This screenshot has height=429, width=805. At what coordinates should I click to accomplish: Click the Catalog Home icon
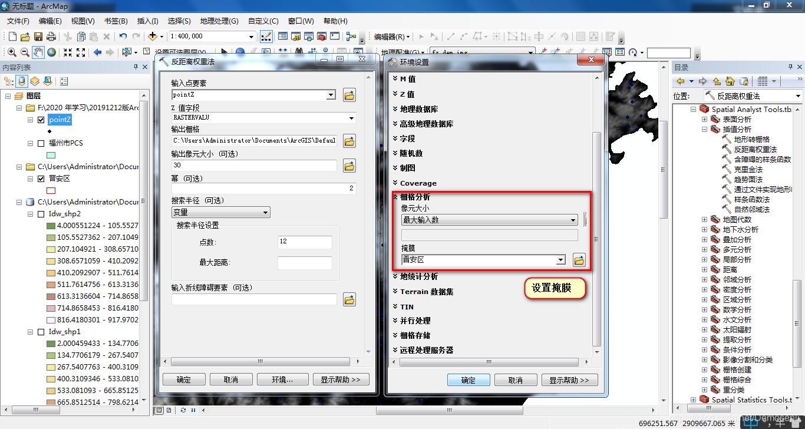coord(730,81)
